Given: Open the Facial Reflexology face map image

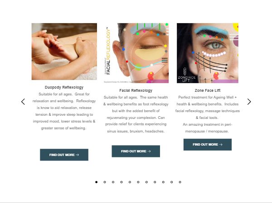Looking at the screenshot, I should (136, 53).
